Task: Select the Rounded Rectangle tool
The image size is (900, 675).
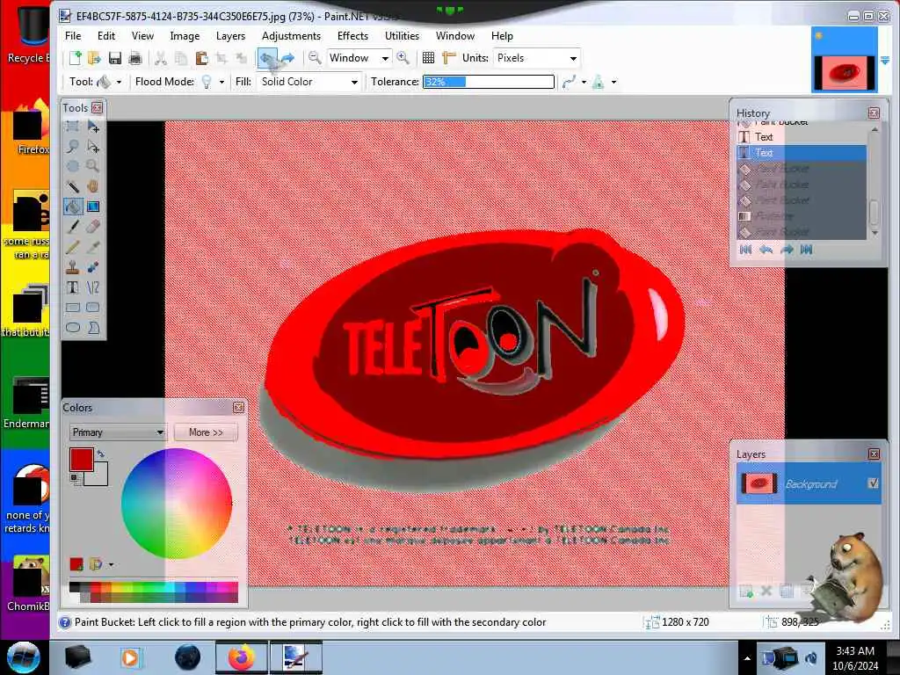Action: pos(93,308)
